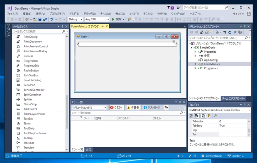Open the Tools menu
Viewport: 257px width, 163px height.
134,14
